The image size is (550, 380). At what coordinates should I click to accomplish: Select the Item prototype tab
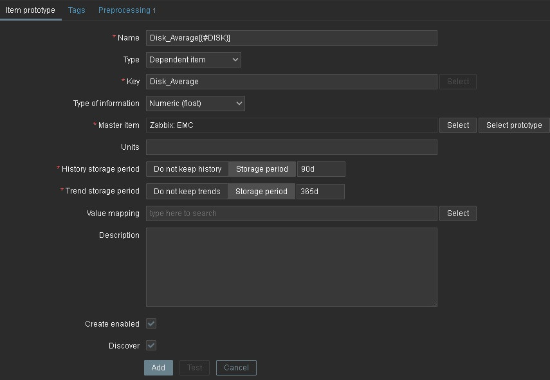30,10
